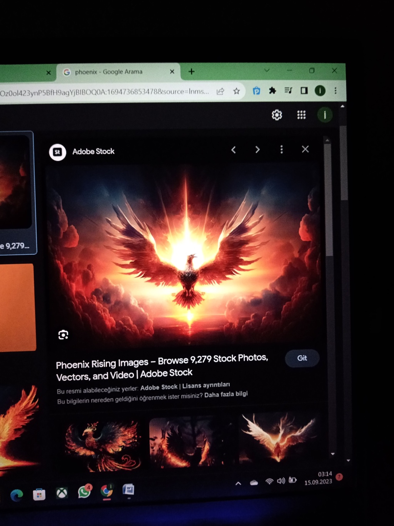Close the phoenix - Google Arama tab
Screen dimensions: 394x526
(x=172, y=72)
